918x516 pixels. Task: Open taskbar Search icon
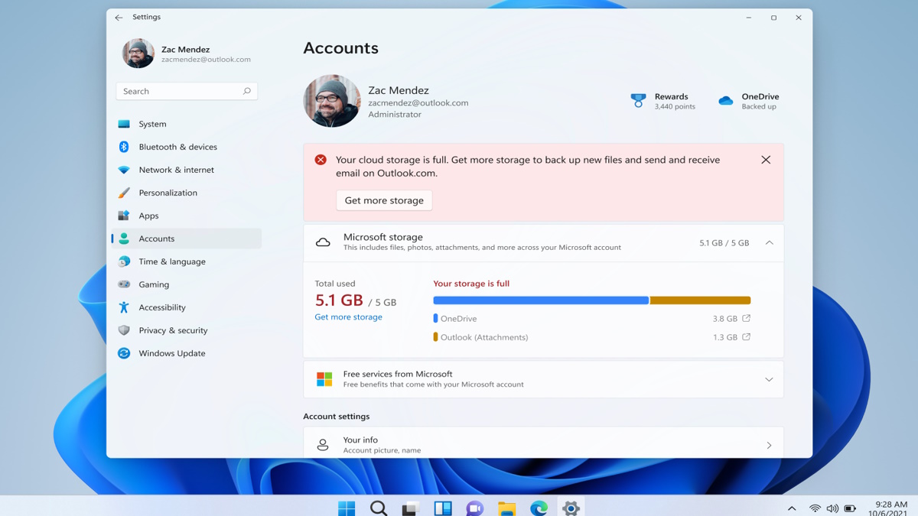[379, 508]
